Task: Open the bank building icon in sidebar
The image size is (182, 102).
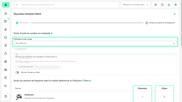Action: click(x=6, y=70)
